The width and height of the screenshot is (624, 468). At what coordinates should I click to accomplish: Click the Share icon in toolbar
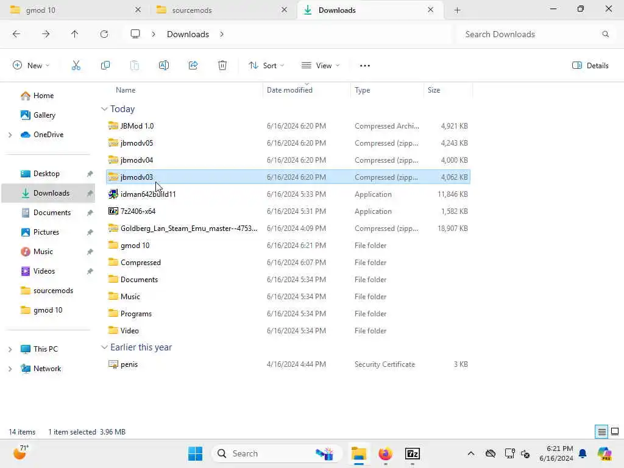click(193, 66)
